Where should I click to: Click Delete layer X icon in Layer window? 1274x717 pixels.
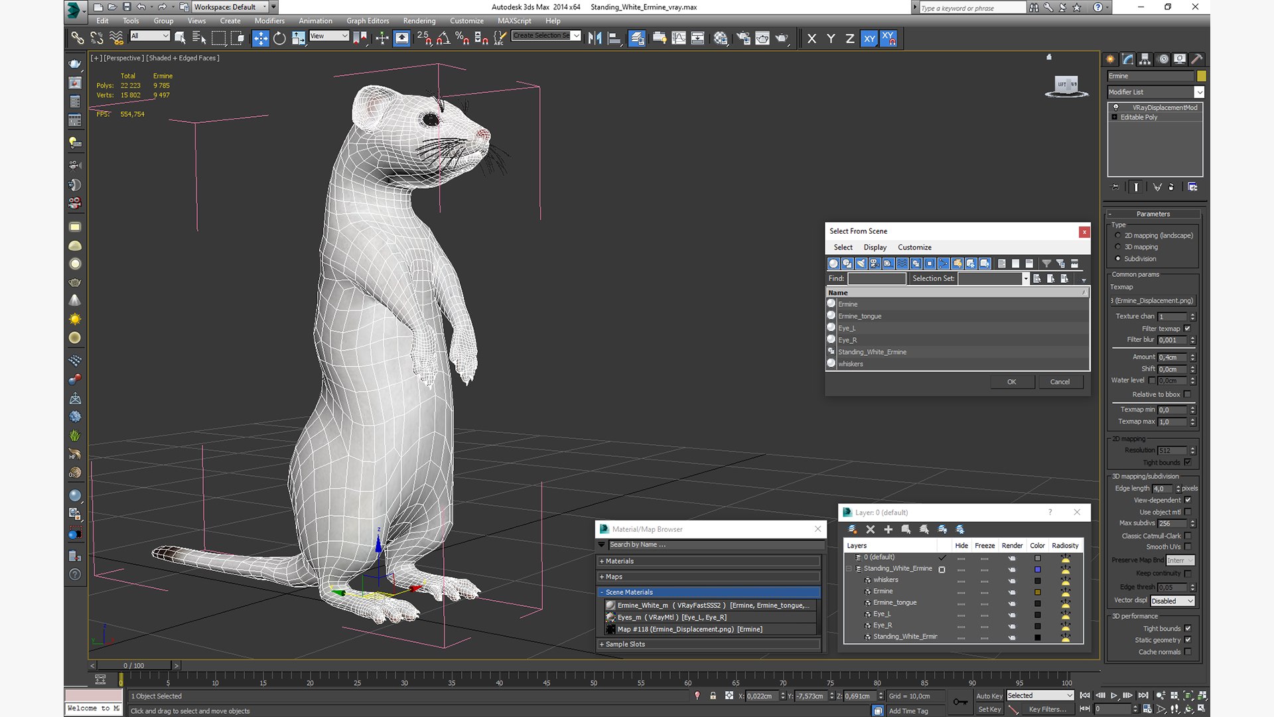point(871,529)
